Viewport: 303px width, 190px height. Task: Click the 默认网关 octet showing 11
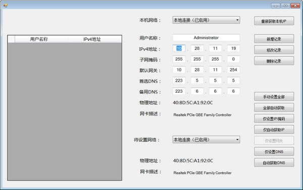pos(215,70)
